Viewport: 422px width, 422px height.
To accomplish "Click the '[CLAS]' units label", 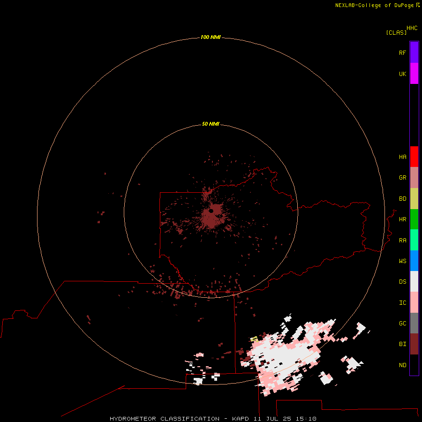I will (x=396, y=32).
